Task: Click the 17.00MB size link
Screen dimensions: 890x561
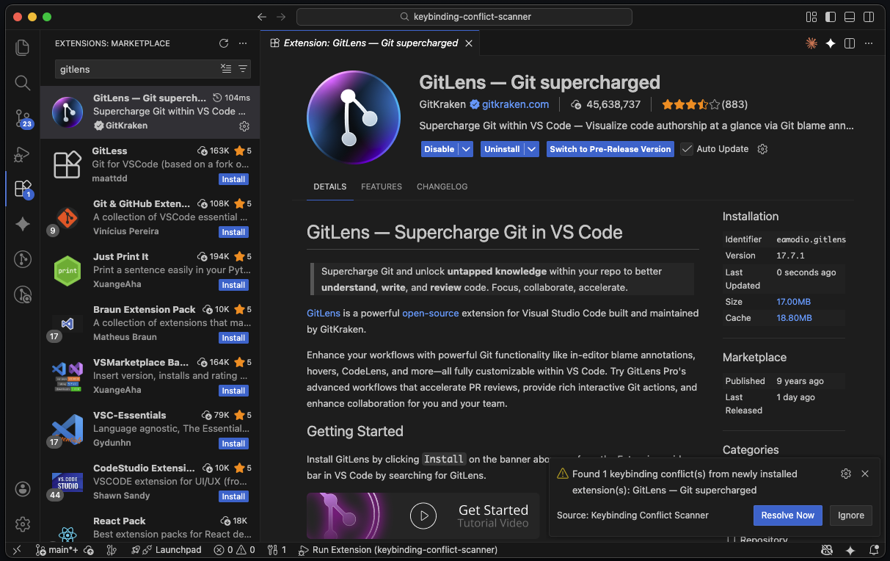Action: [x=794, y=302]
